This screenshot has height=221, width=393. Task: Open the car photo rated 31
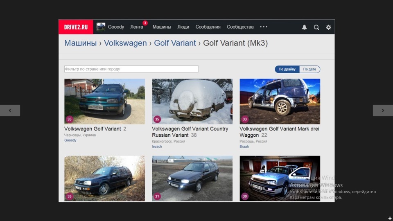click(x=192, y=179)
